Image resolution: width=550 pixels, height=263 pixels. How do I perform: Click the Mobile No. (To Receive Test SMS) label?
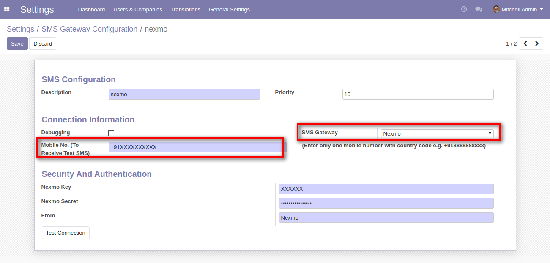pyautogui.click(x=66, y=149)
